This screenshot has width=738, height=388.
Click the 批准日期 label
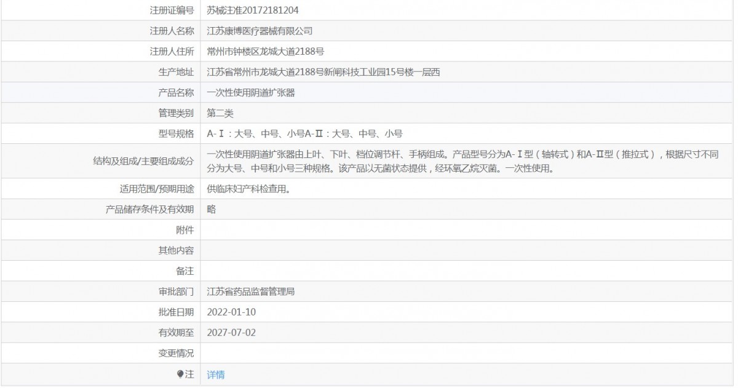tap(176, 312)
